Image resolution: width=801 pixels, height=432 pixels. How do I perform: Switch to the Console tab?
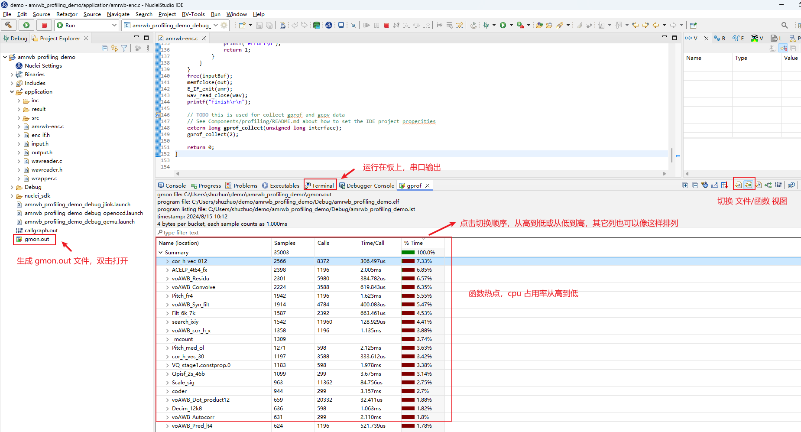[172, 185]
